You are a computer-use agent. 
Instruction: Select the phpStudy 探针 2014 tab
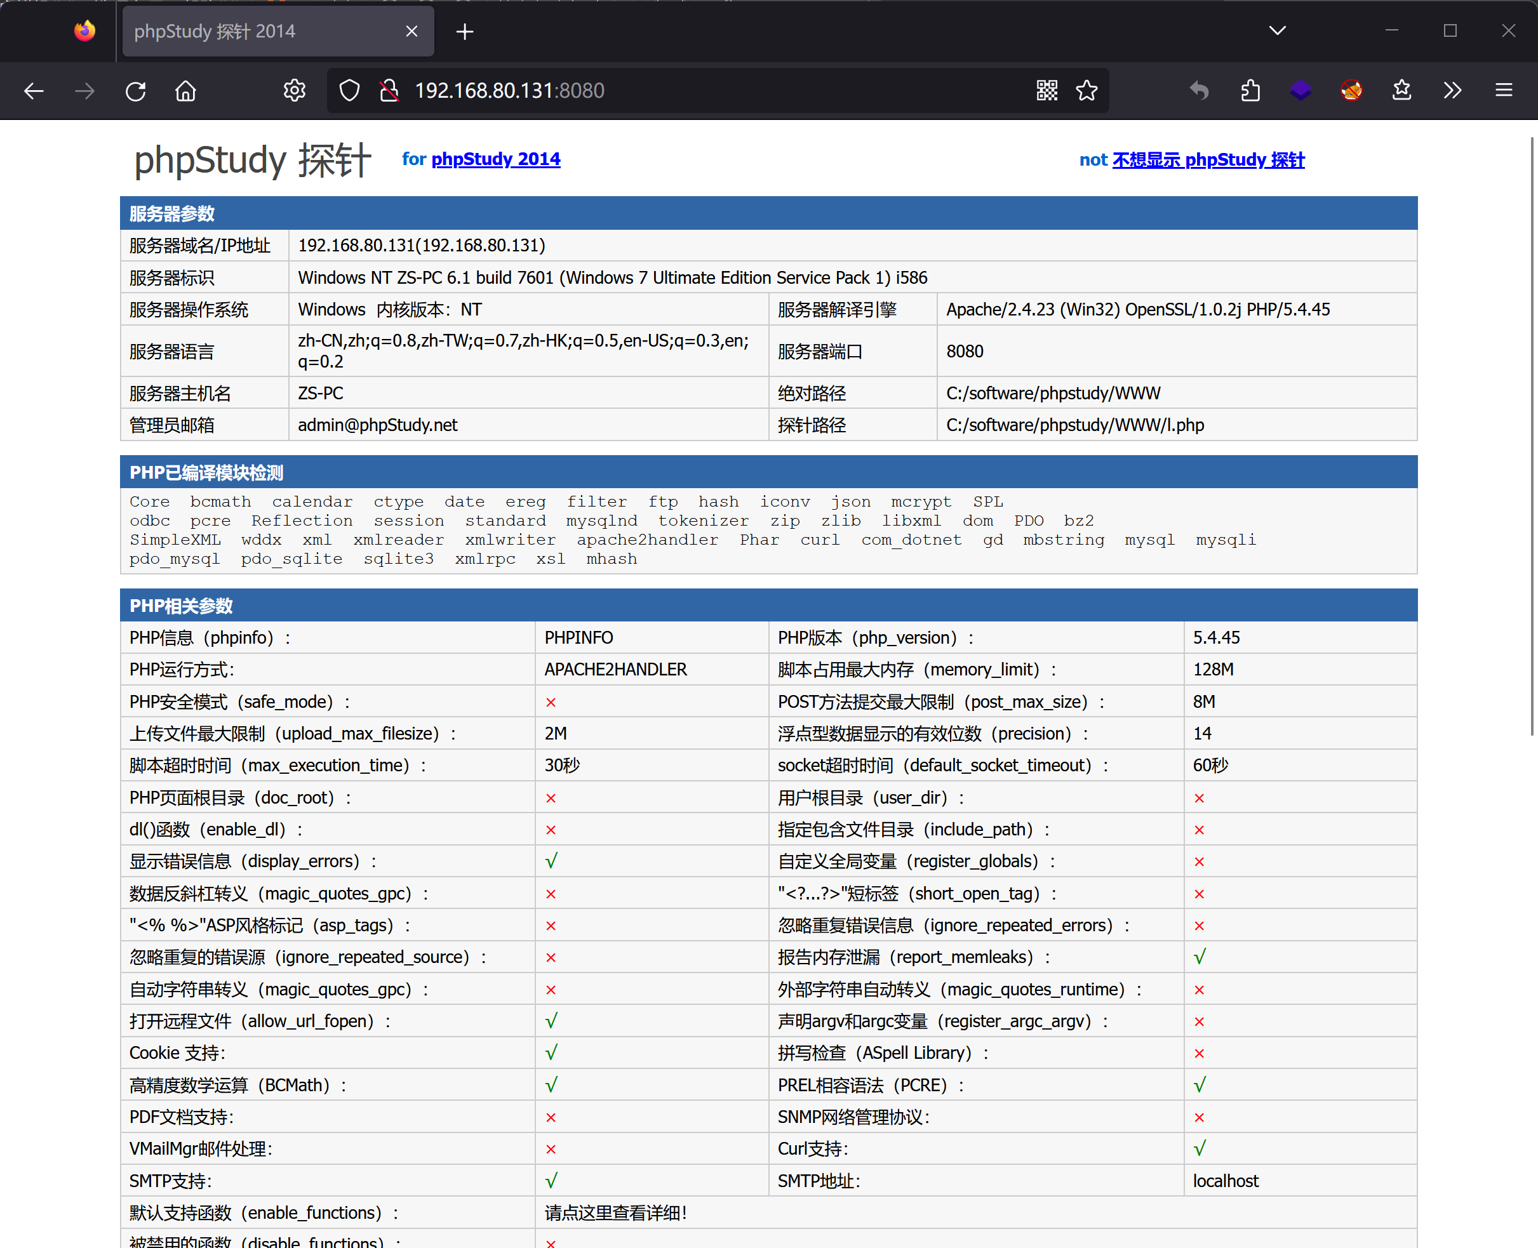(x=278, y=32)
